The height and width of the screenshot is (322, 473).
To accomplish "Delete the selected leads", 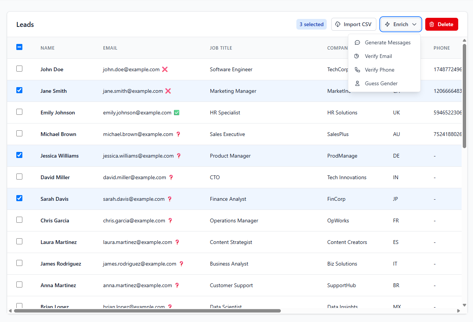I will pos(442,24).
